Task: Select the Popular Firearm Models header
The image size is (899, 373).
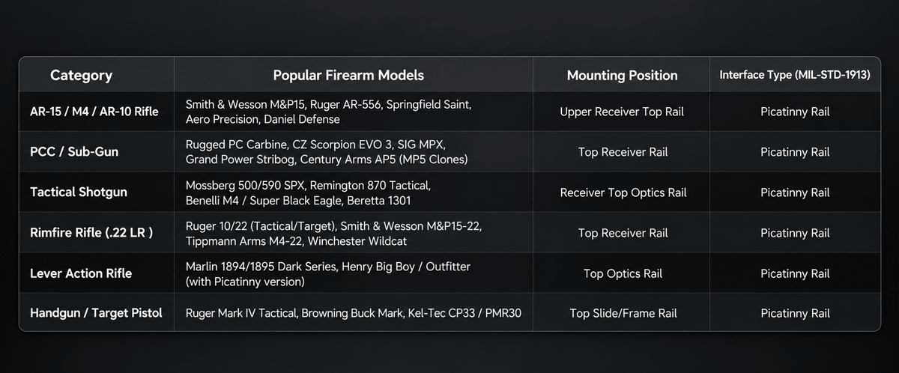Action: (348, 75)
